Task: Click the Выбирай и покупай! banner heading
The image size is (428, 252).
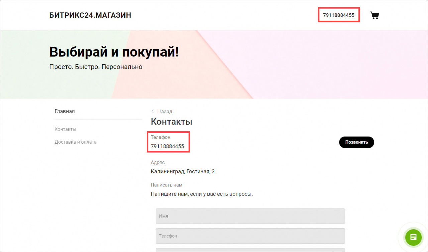Action: coord(114,52)
